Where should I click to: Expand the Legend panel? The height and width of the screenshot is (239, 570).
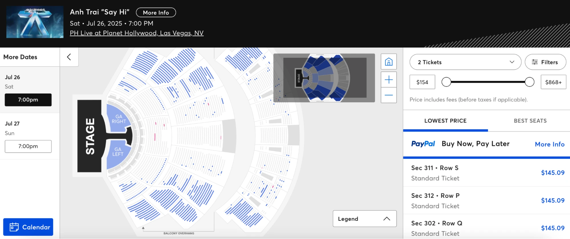pyautogui.click(x=364, y=219)
